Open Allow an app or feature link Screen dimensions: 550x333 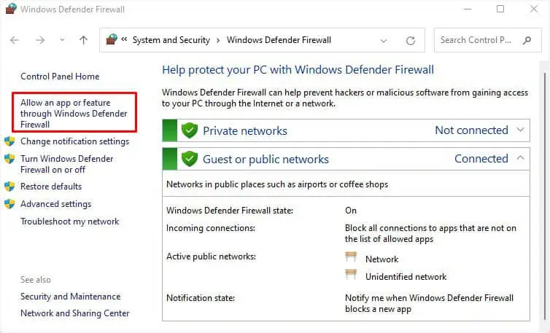[74, 114]
